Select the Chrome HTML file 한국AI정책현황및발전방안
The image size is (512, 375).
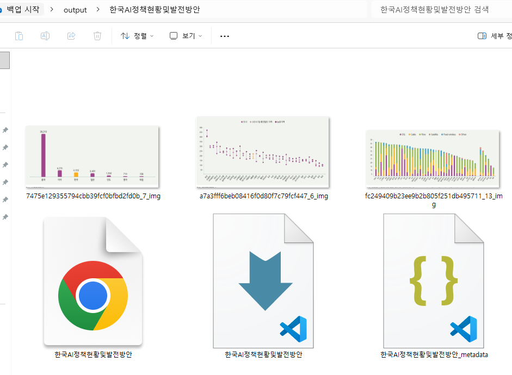[x=93, y=281]
